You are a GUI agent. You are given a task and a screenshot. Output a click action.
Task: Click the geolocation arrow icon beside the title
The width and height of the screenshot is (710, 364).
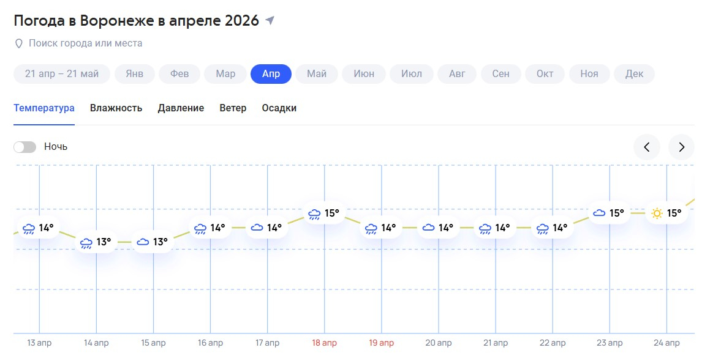tap(270, 21)
